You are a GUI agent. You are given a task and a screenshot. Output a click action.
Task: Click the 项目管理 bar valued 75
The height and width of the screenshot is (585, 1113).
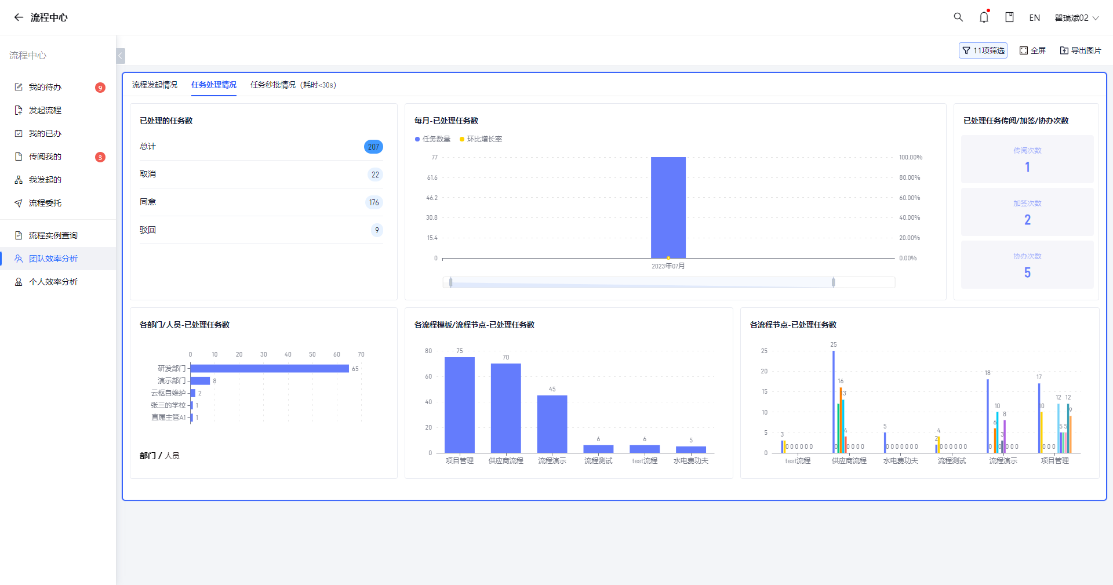coord(460,405)
